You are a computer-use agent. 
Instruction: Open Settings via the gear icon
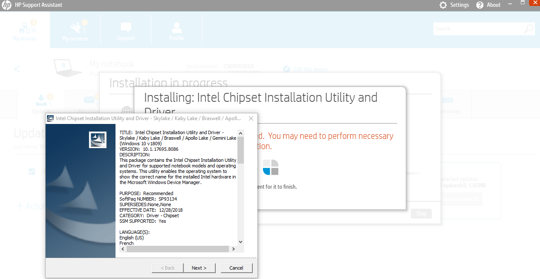pyautogui.click(x=442, y=5)
